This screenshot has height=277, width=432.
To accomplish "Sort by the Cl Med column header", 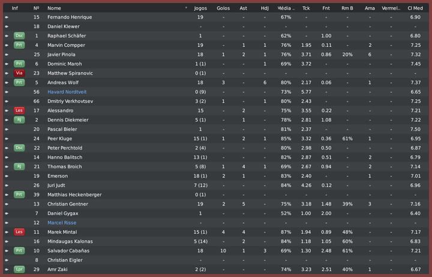I will tap(415, 8).
